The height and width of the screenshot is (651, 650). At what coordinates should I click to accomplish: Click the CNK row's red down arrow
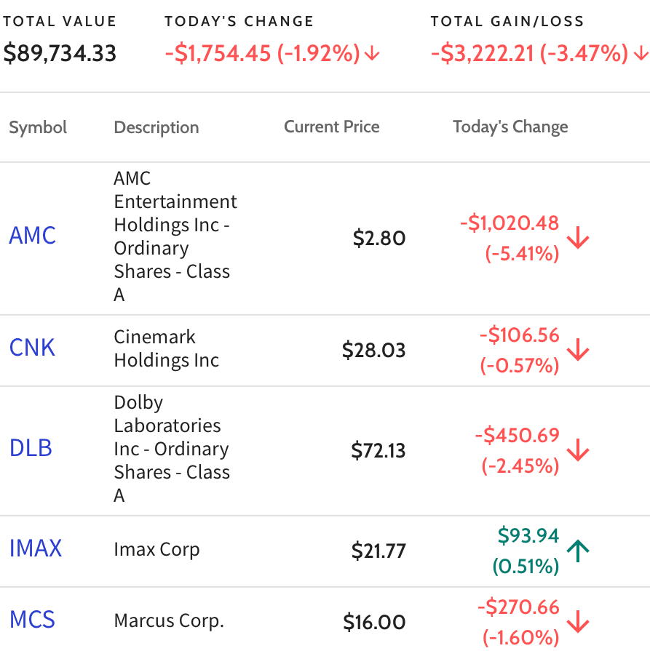[578, 350]
